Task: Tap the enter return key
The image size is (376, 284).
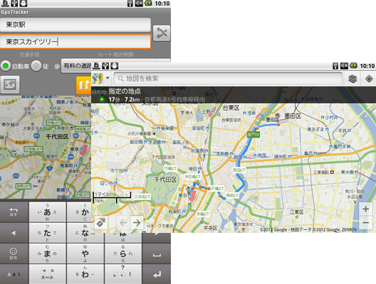Action: [x=157, y=274]
